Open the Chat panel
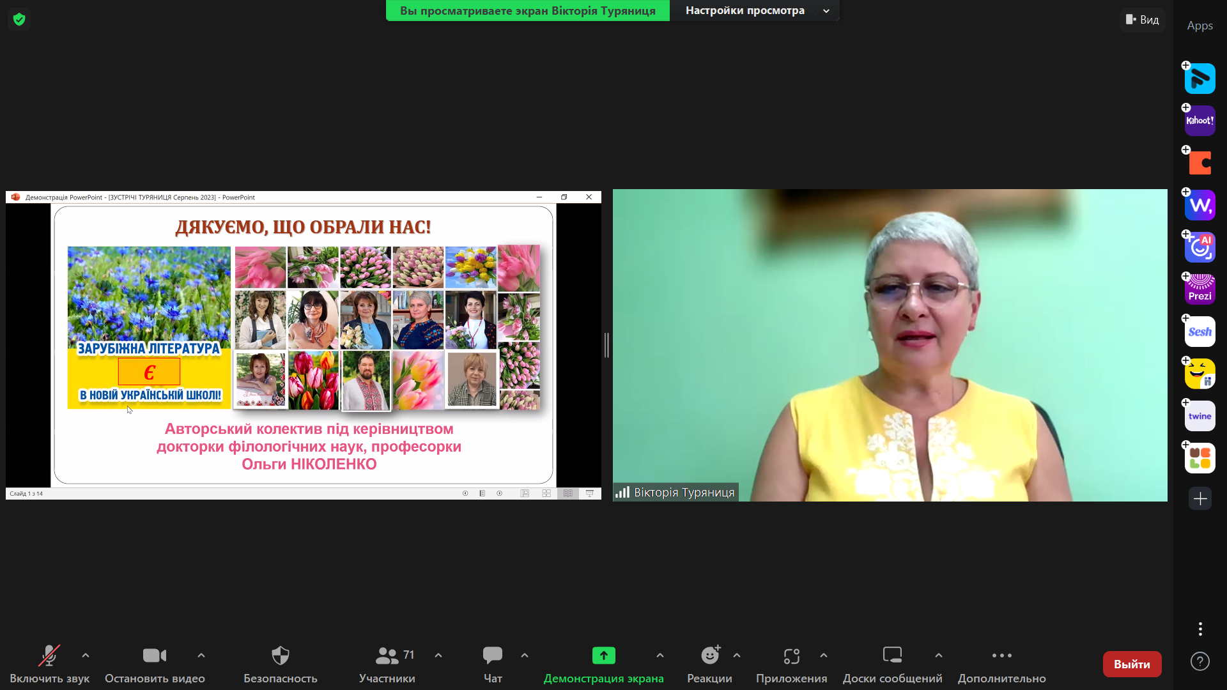The height and width of the screenshot is (690, 1227). (x=492, y=664)
